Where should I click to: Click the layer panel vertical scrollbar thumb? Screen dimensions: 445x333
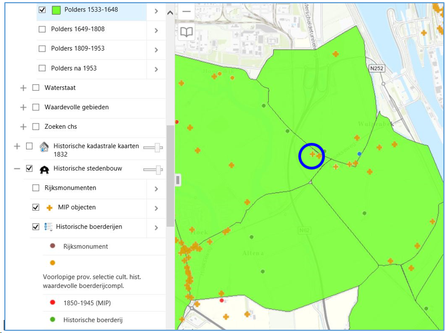point(170,176)
